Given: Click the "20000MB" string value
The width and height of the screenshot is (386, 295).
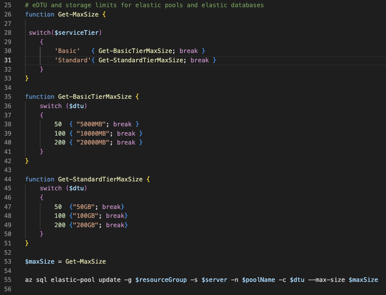Looking at the screenshot, I should coord(93,142).
